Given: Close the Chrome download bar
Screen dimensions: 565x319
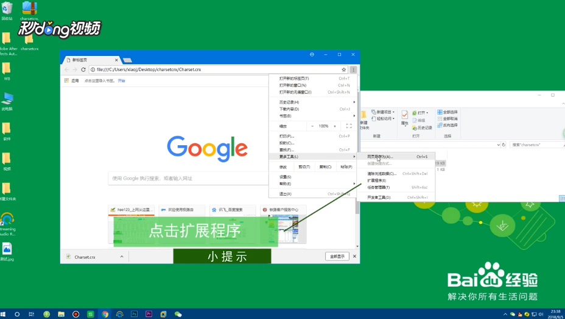Looking at the screenshot, I should [x=354, y=256].
